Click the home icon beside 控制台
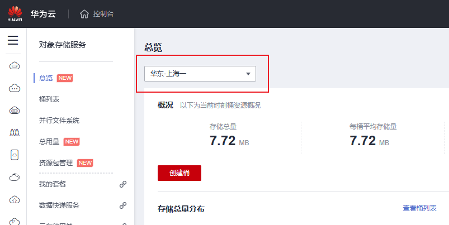This screenshot has width=449, height=225. (84, 14)
